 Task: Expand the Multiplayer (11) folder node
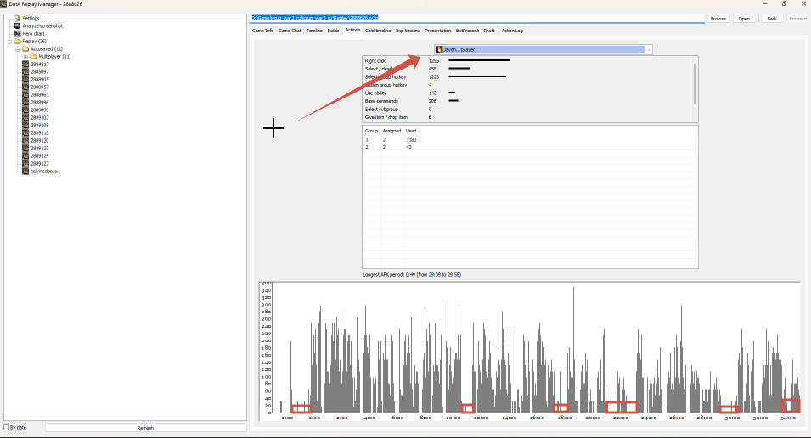point(25,56)
